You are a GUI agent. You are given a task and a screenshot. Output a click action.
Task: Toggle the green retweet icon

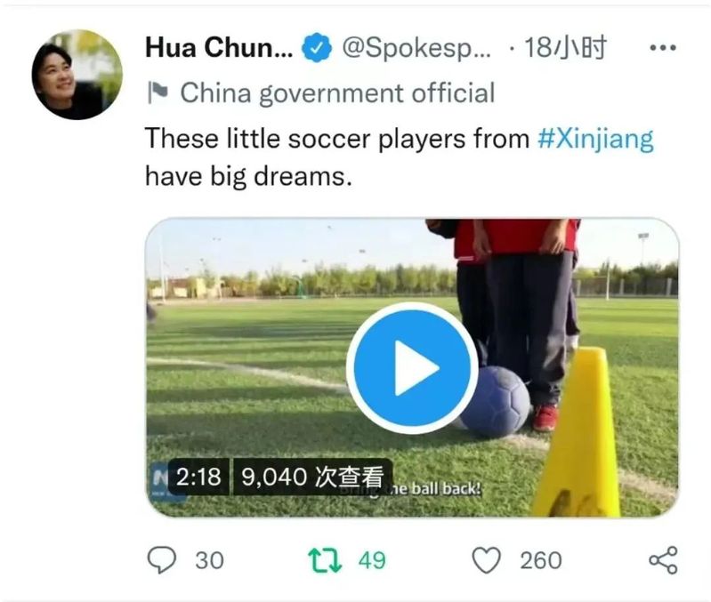(325, 560)
